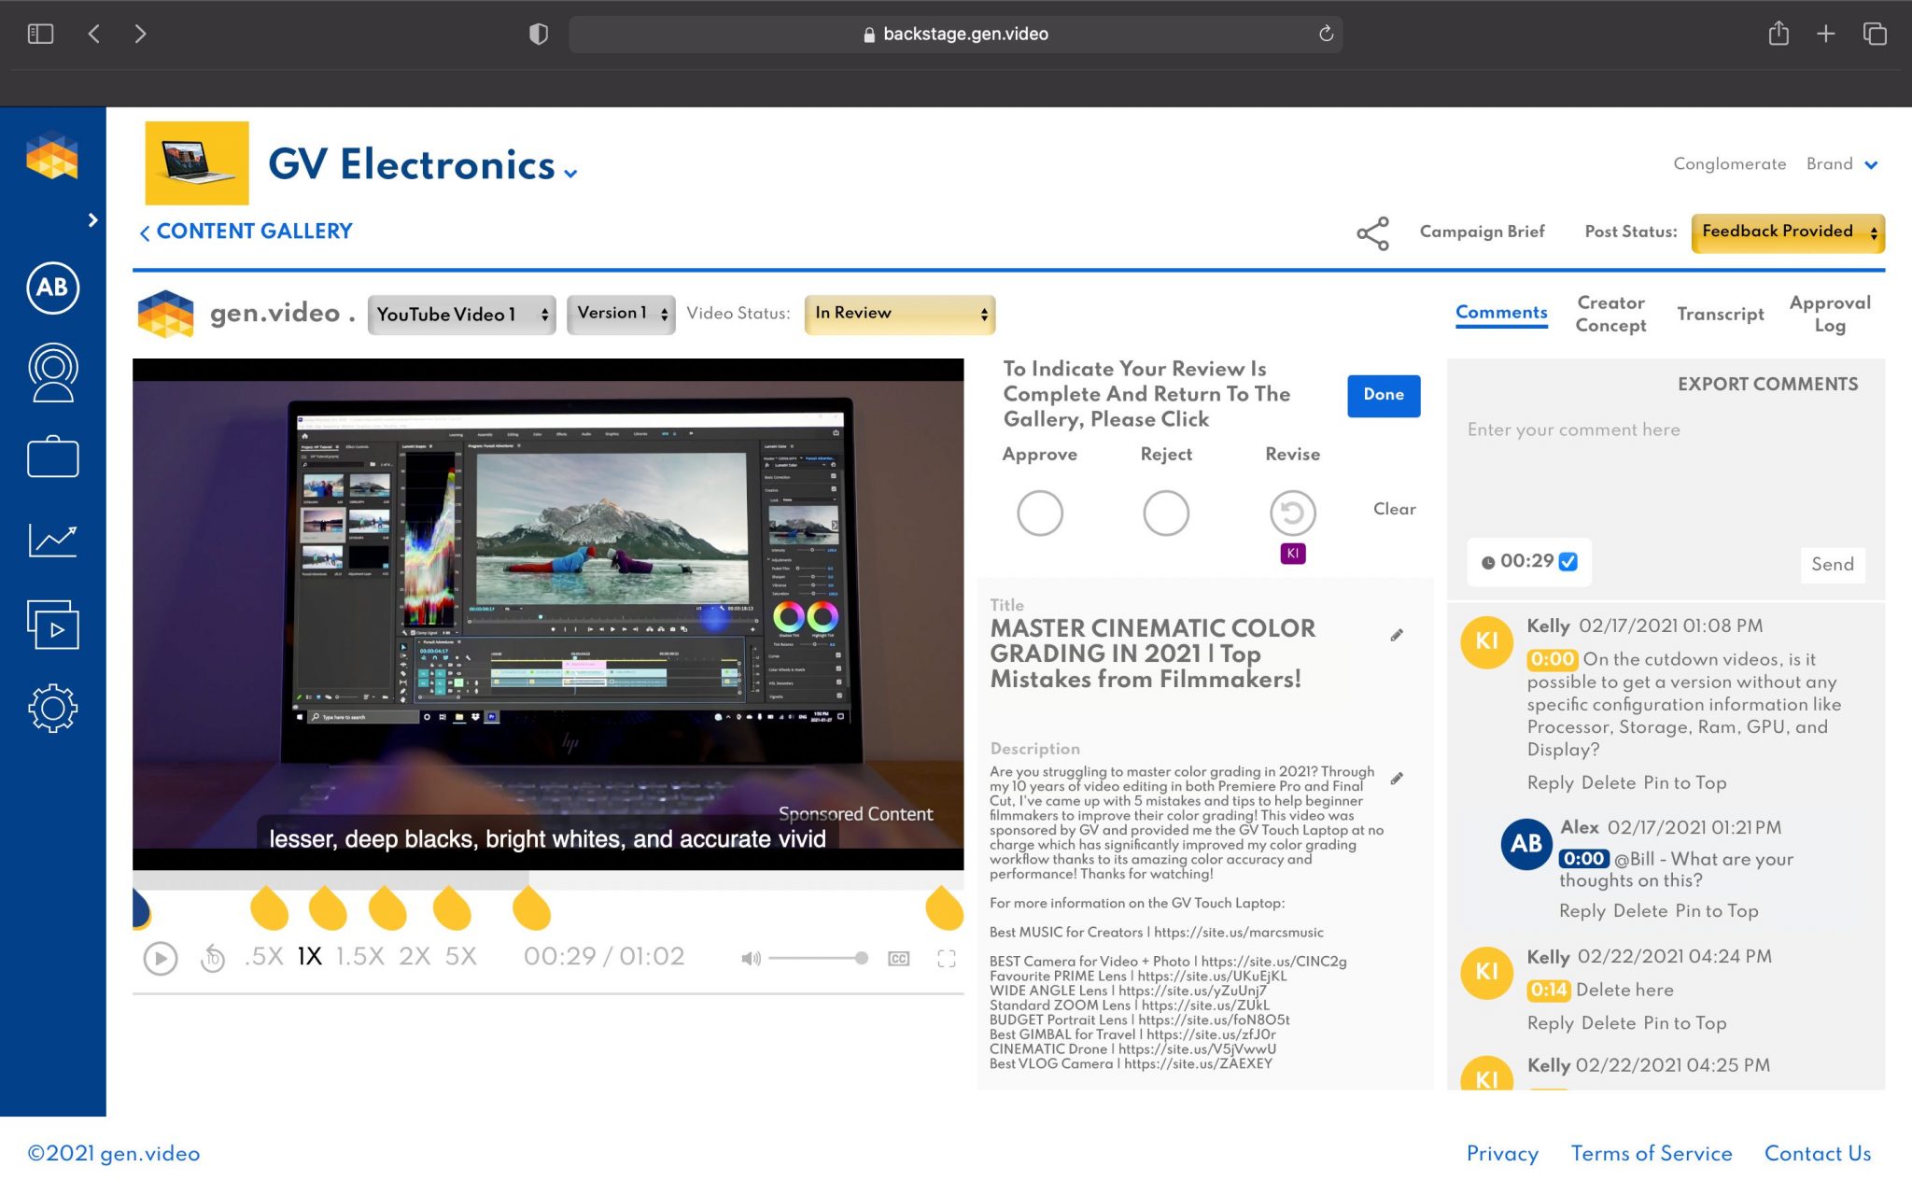
Task: Click the volume speaker icon
Action: [751, 958]
